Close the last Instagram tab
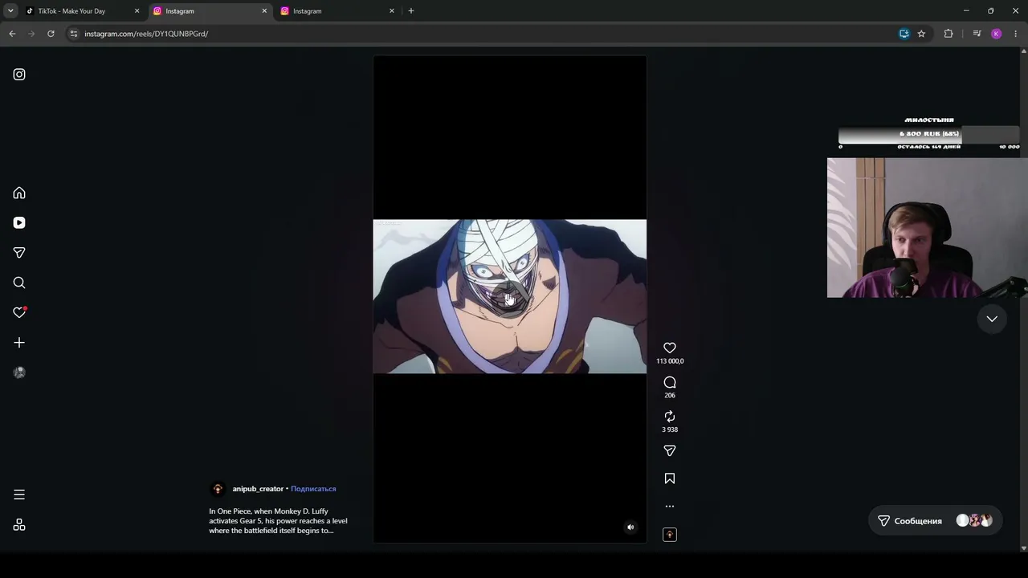Image resolution: width=1028 pixels, height=578 pixels. tap(392, 11)
